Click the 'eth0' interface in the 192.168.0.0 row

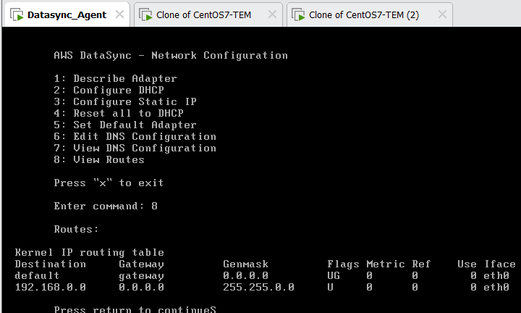tap(496, 287)
